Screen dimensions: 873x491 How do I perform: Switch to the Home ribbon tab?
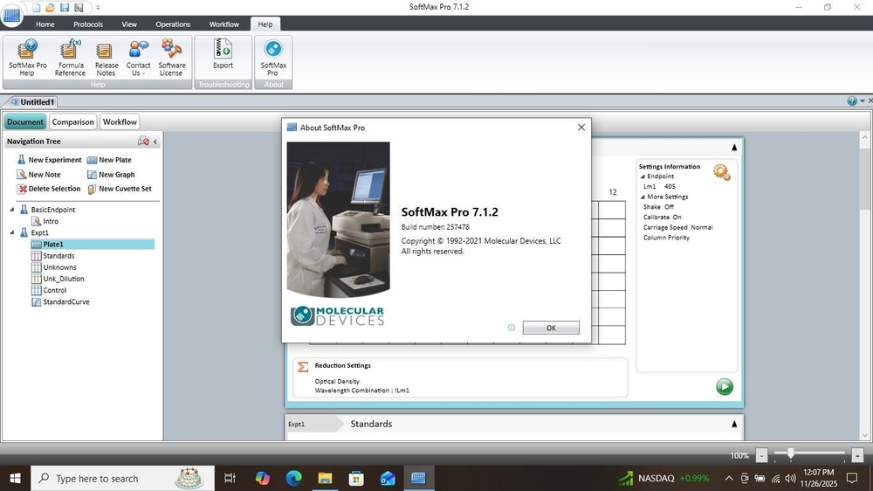(x=45, y=24)
